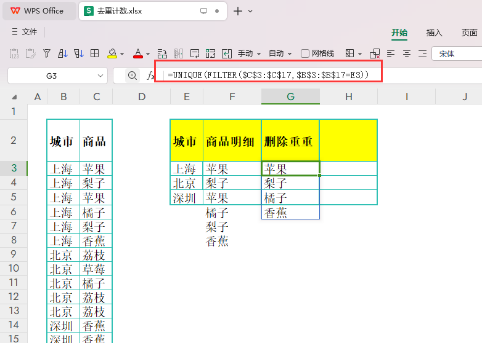This screenshot has width=482, height=343.
Task: Add a new tab with the plus button
Action: point(238,11)
